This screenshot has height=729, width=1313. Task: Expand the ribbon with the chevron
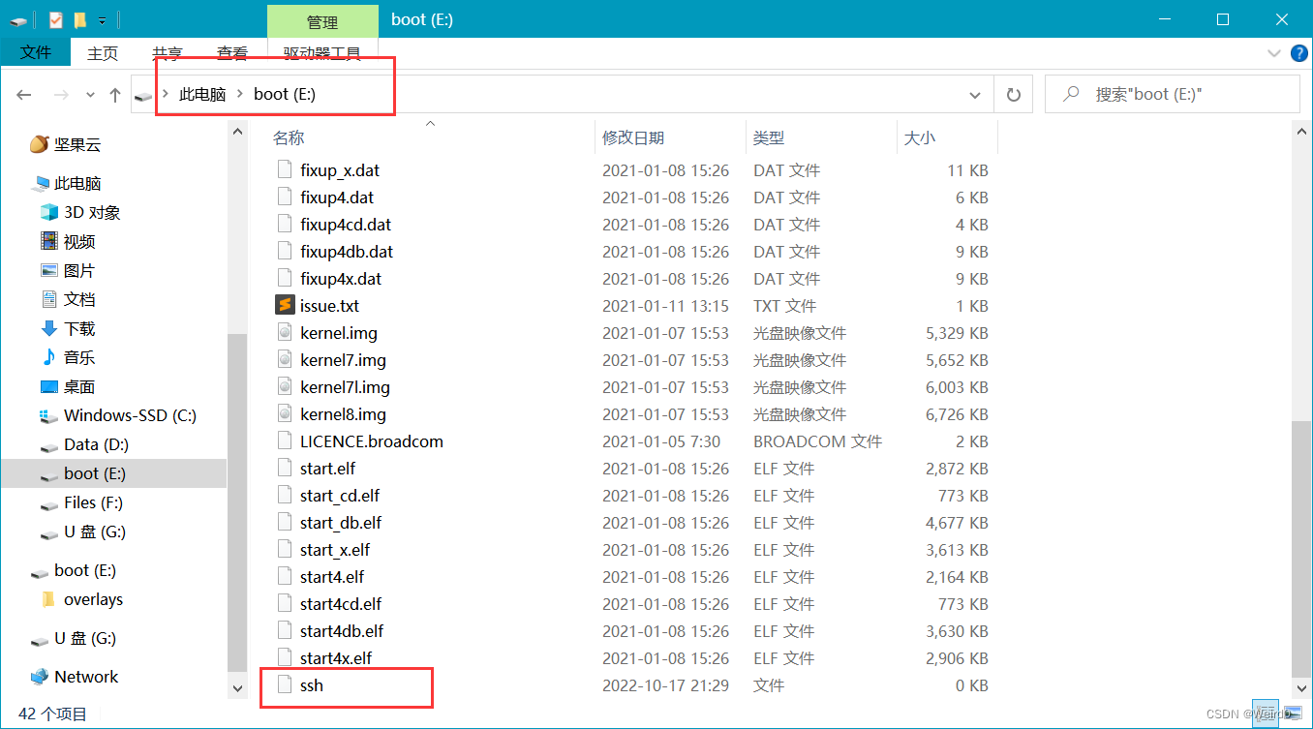[1273, 52]
